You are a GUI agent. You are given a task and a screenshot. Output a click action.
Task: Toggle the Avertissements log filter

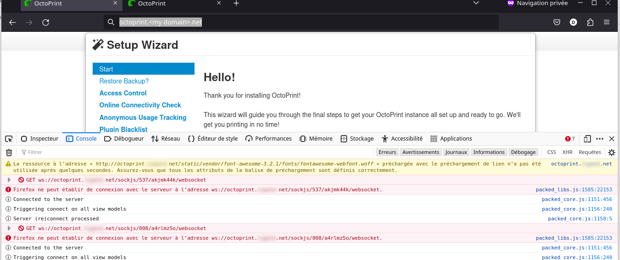421,152
